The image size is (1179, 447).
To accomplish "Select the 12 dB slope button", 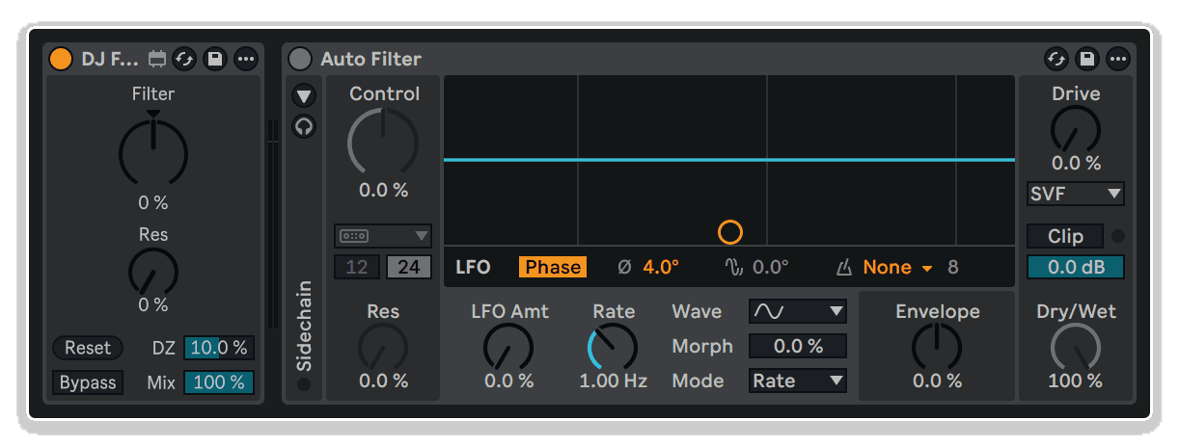I will coord(357,267).
